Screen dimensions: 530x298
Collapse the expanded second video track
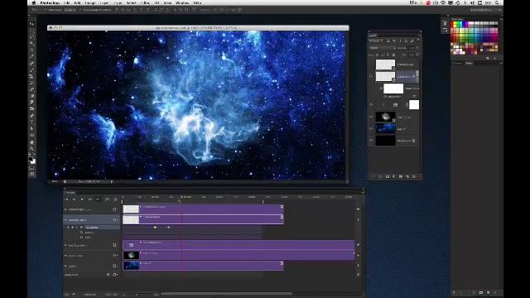click(65, 220)
